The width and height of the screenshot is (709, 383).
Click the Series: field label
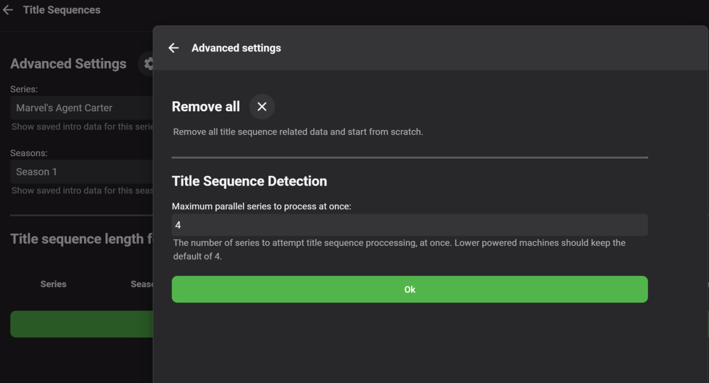(x=24, y=89)
